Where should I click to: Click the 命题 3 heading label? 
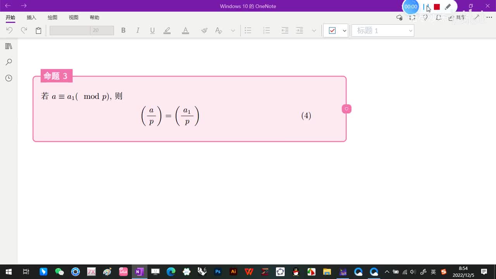[56, 76]
